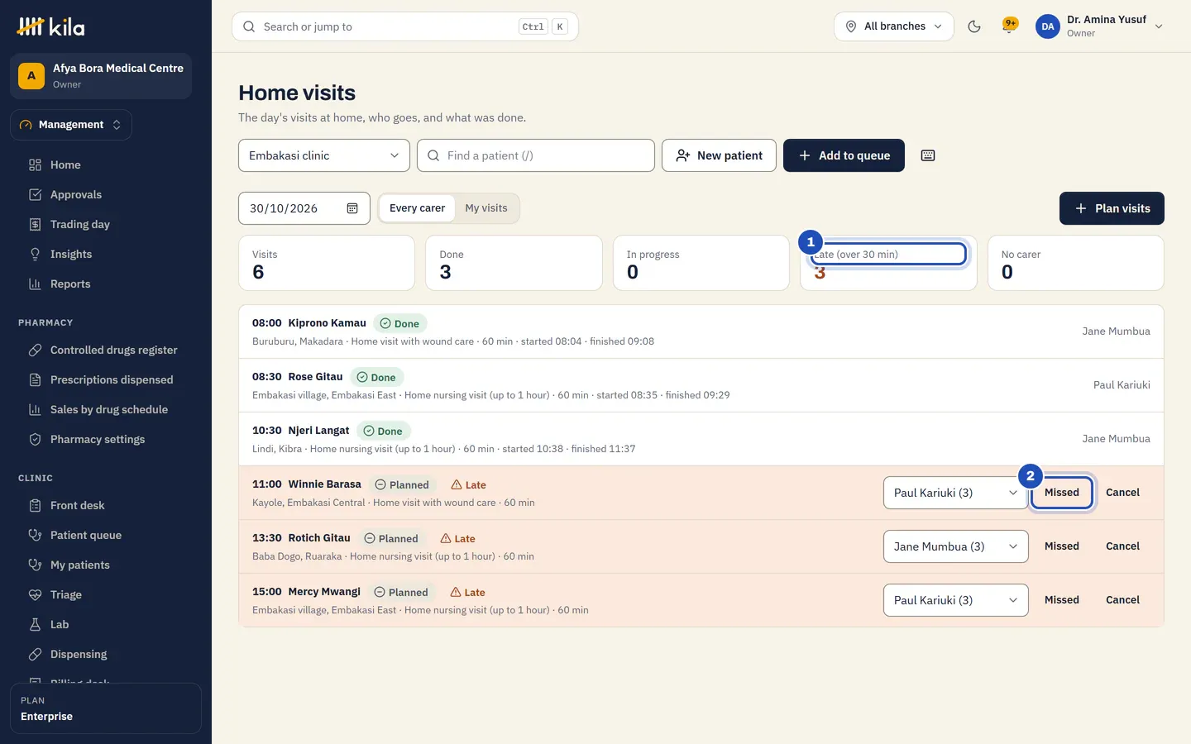Click the Afya Bora Medical Centre card
Screen dimensions: 1191x744
(x=101, y=76)
